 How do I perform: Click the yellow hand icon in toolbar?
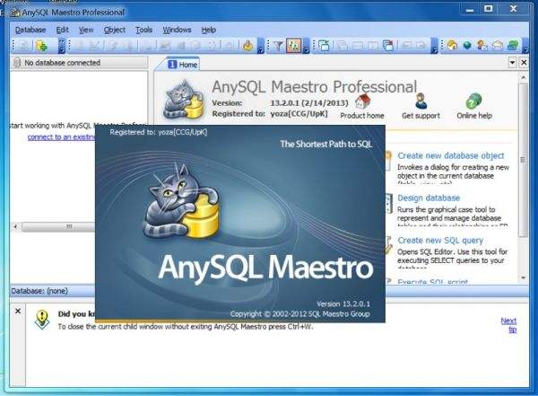point(247,46)
